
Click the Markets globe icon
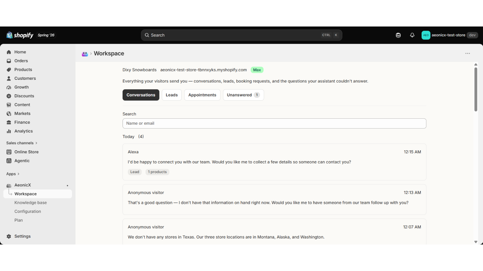click(9, 114)
